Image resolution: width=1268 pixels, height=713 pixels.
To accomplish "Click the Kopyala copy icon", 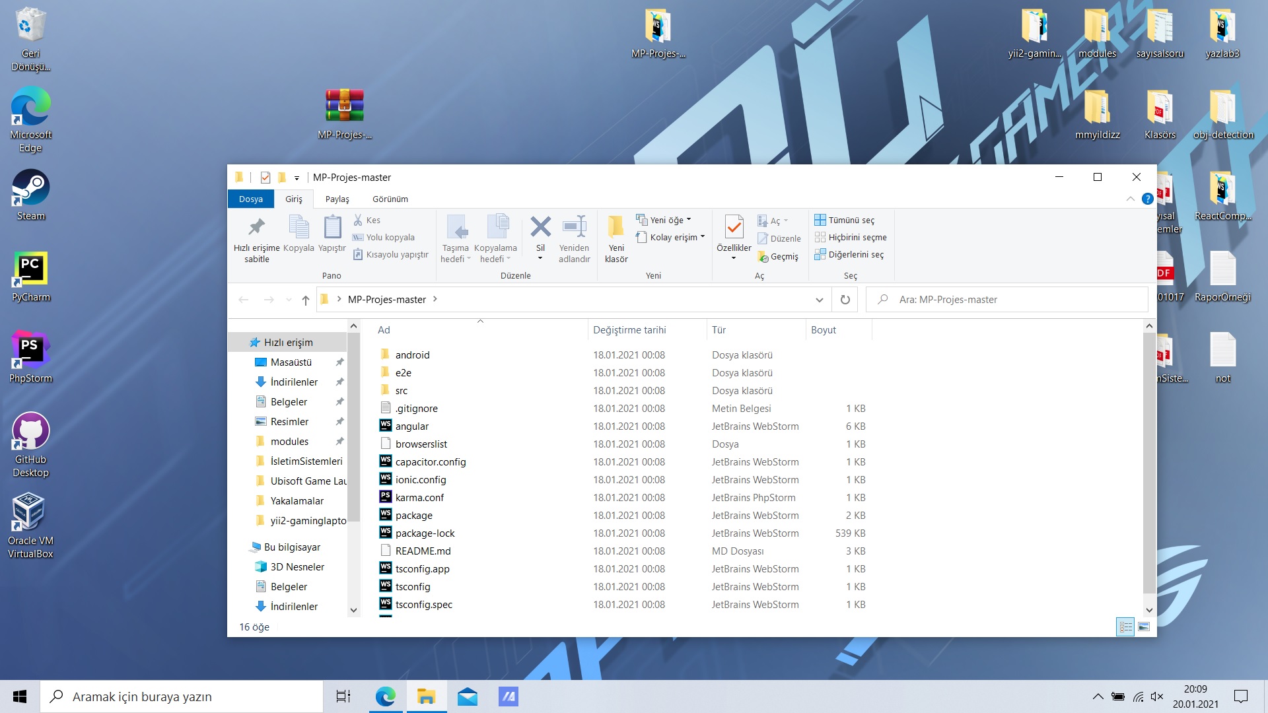I will (299, 234).
